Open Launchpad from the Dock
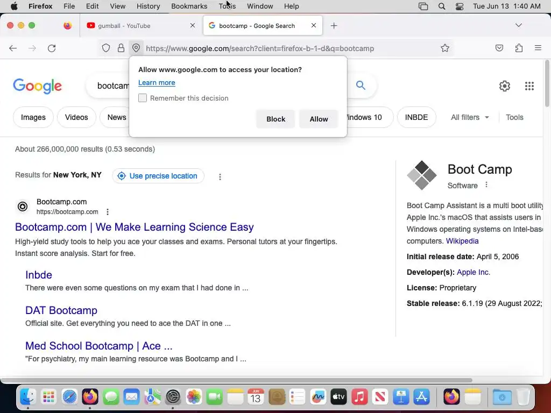Viewport: 551px width, 413px height. (48, 397)
